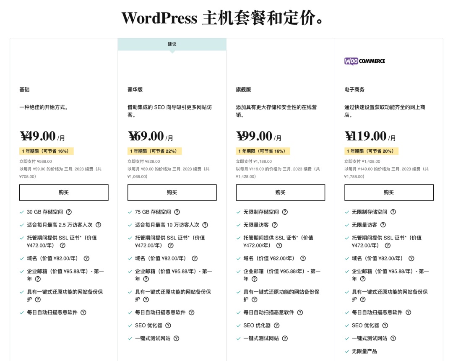Click the ¥99.00/月 price
The width and height of the screenshot is (453, 361).
[259, 136]
